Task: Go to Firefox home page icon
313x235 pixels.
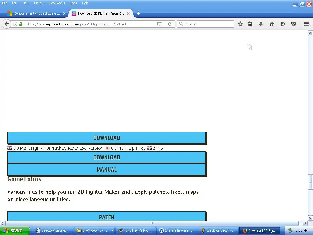Action: (272, 24)
